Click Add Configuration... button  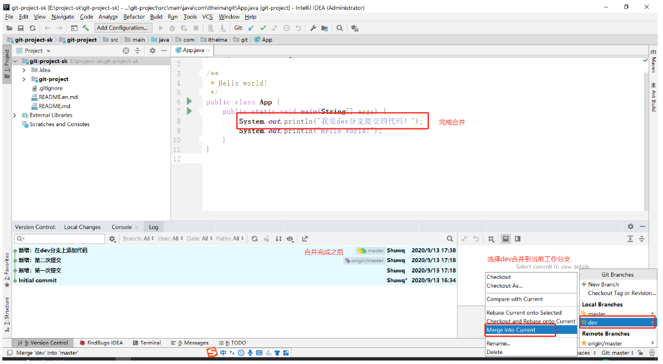click(122, 28)
